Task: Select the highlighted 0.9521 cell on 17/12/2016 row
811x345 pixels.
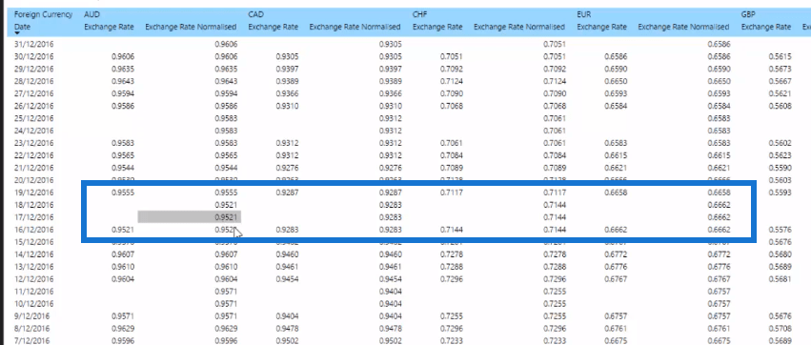Action: point(190,217)
